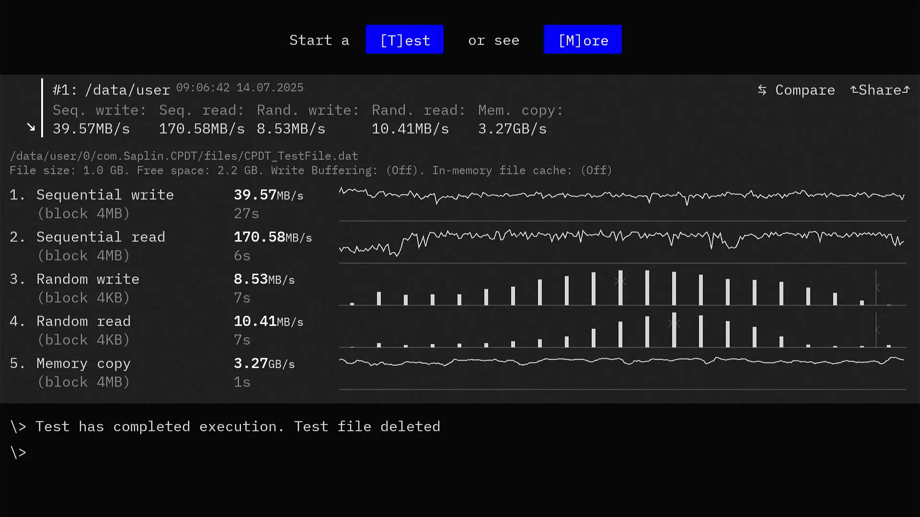Click the Memory copy 1s duration
Screen dimensions: 920x517
pos(242,382)
